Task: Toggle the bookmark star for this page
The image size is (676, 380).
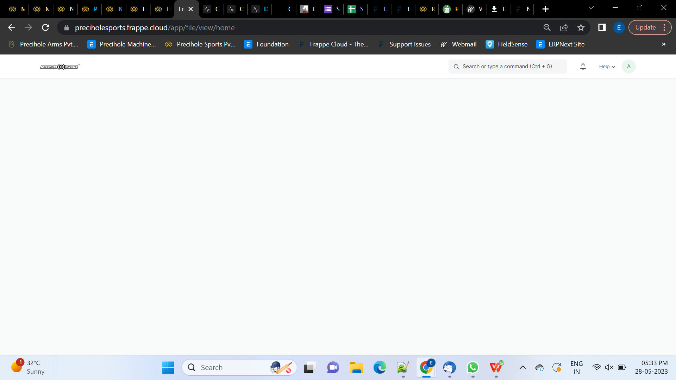Action: coord(581,27)
